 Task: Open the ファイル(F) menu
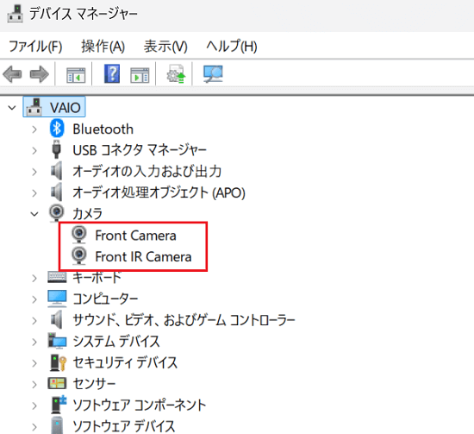35,47
